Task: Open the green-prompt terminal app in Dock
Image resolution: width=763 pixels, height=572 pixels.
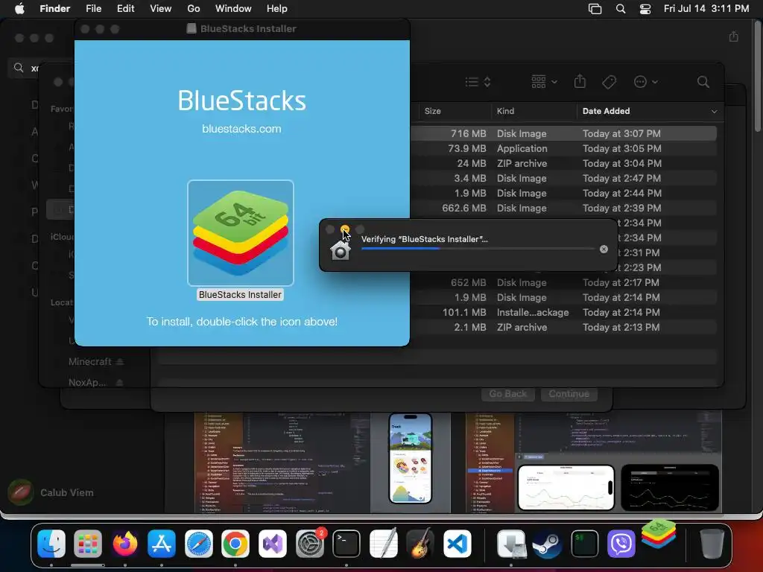Action: point(584,543)
